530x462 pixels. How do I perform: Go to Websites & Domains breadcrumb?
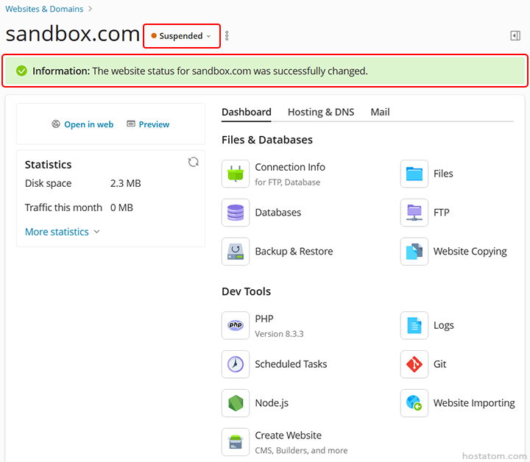pos(43,9)
